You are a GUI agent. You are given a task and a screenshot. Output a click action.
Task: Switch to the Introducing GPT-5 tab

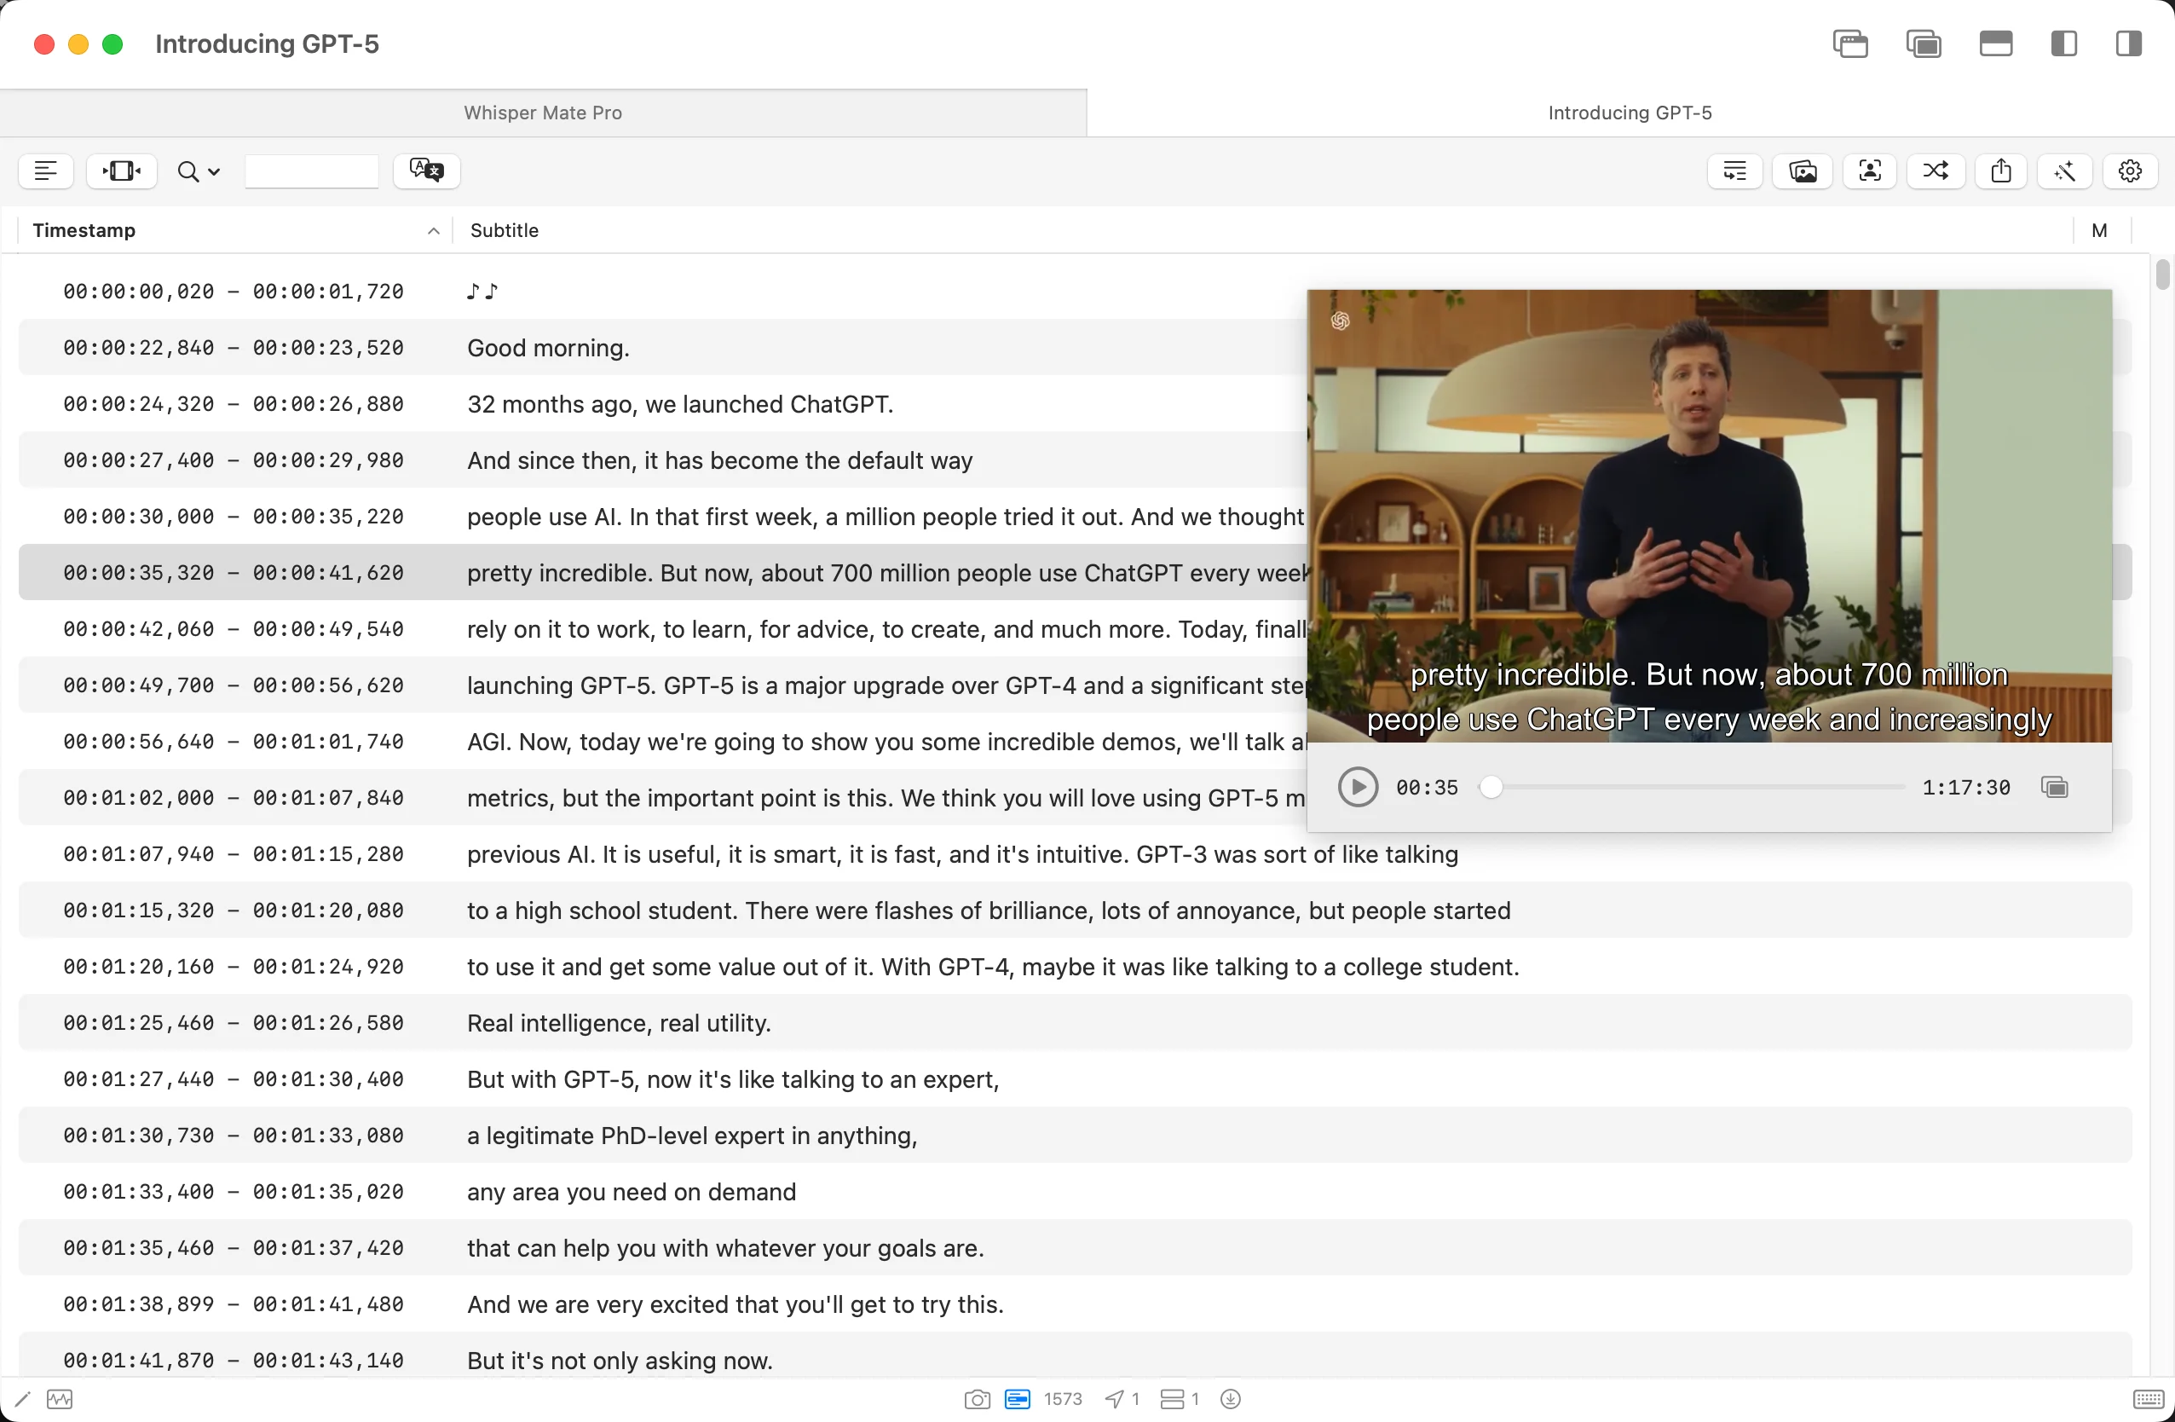1630,113
